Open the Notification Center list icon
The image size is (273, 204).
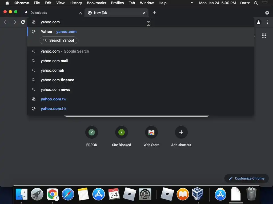click(264, 3)
